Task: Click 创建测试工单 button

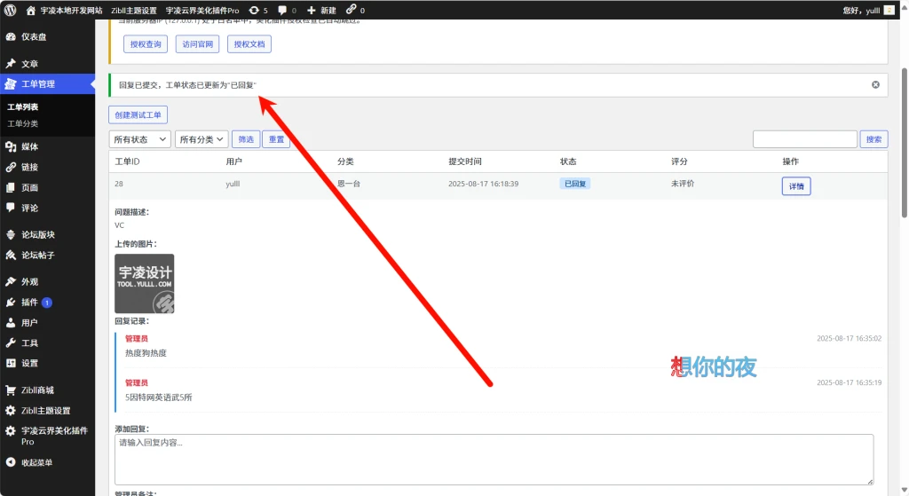Action: click(138, 114)
